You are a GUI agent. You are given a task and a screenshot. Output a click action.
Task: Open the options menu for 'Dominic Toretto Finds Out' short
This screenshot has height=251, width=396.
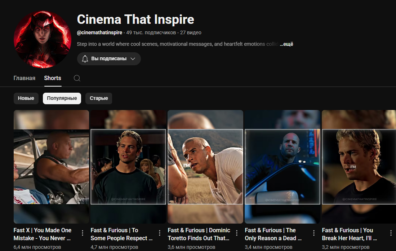point(236,233)
